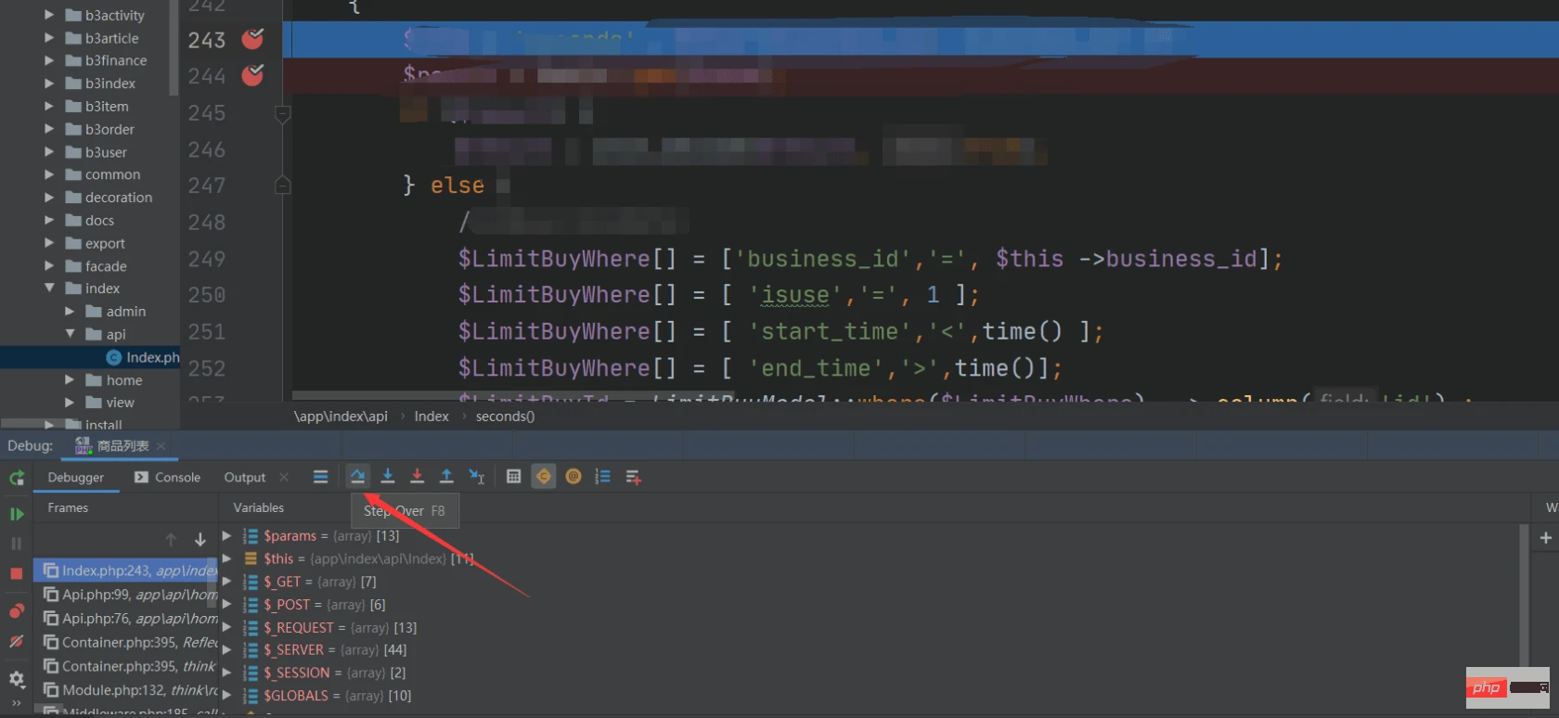The image size is (1559, 718).
Task: Click the Force Step Into red arrow
Action: [x=418, y=477]
